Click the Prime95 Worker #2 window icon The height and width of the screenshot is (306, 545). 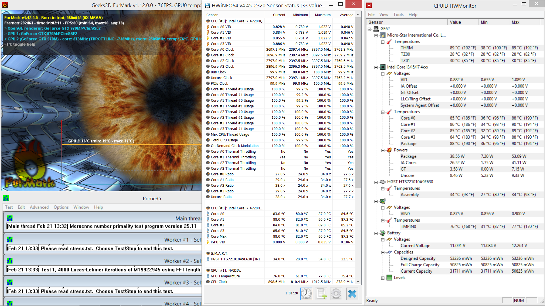pos(10,261)
